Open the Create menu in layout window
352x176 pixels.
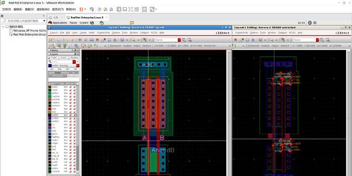(x=83, y=33)
